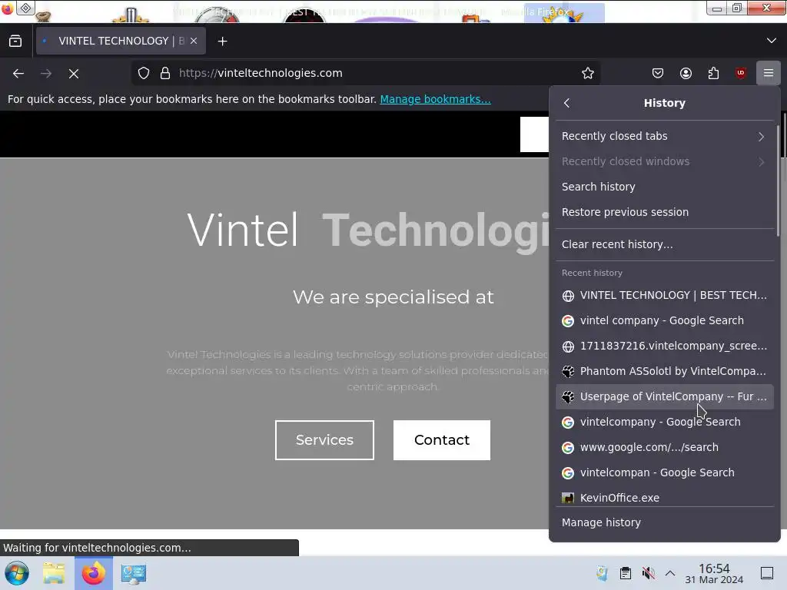This screenshot has height=590, width=787.
Task: Open the clipboard tray icon
Action: click(x=626, y=573)
